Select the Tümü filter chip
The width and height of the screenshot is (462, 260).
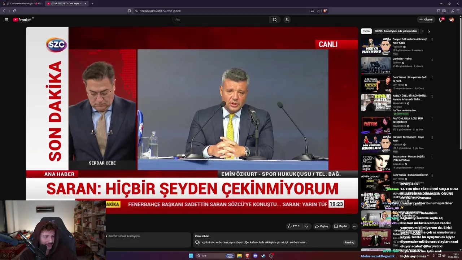(366, 31)
